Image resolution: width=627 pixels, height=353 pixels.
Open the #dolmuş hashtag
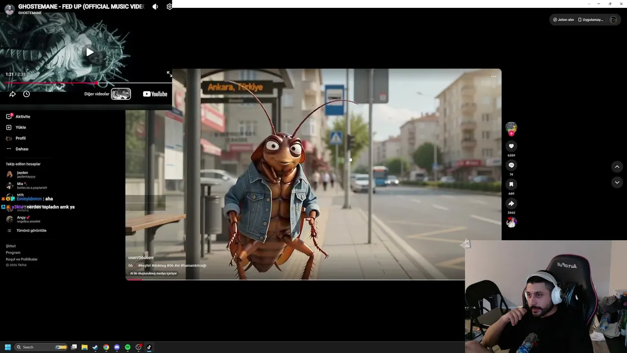point(159,266)
